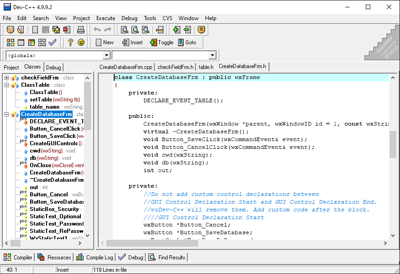400x274 pixels.
Task: Click the Save All floppy disks icon
Action: pyautogui.click(x=56, y=30)
